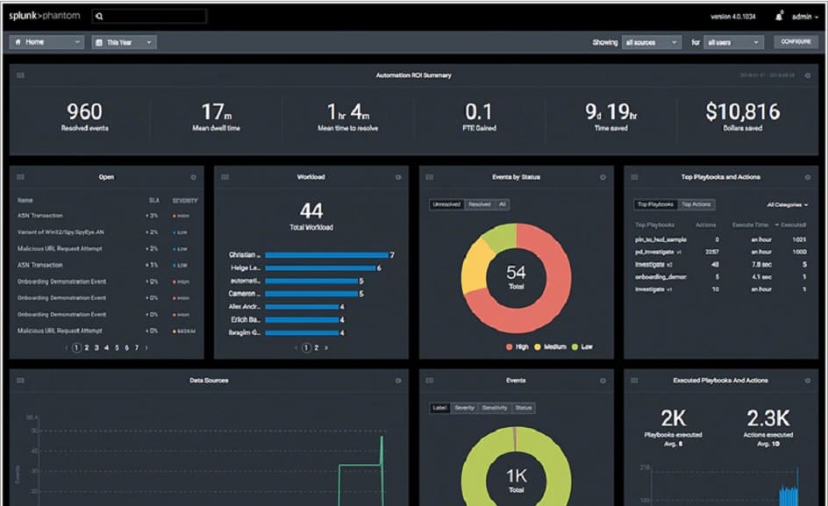Toggle the Medium legend entry
The image size is (828, 506).
550,347
